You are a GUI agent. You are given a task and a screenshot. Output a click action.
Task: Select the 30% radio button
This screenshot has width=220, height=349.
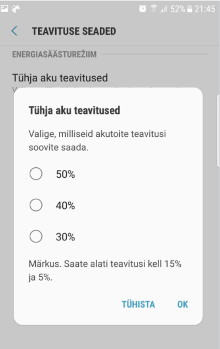(x=36, y=236)
